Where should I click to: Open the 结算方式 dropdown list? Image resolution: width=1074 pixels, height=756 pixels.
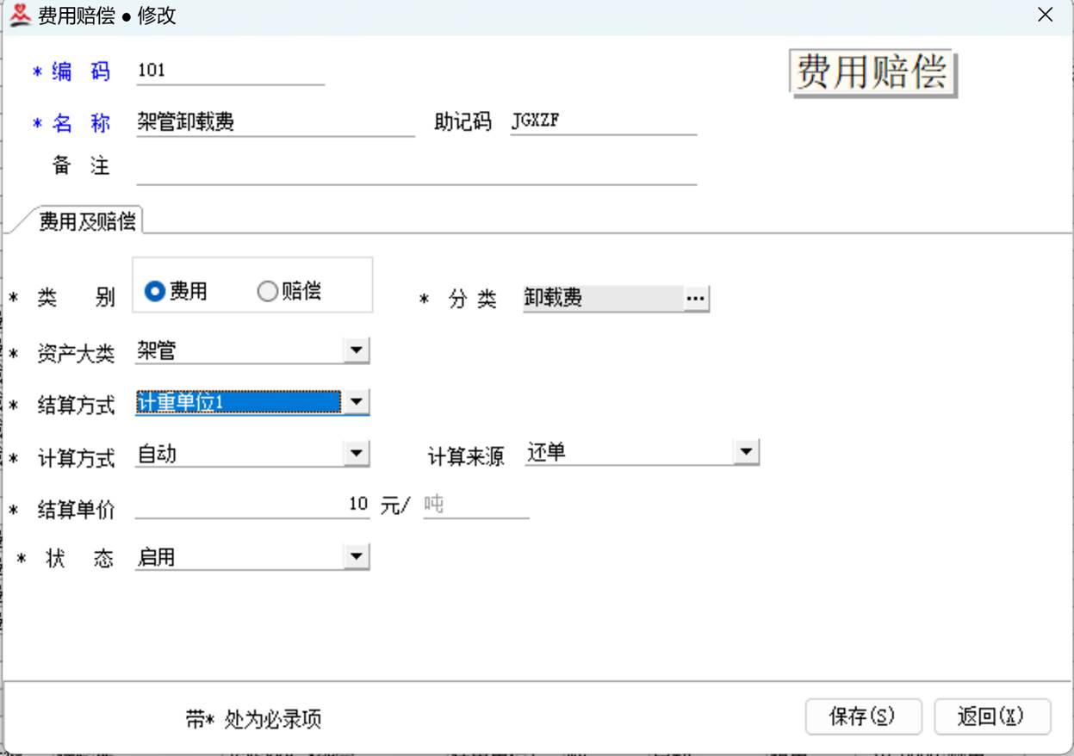(356, 402)
